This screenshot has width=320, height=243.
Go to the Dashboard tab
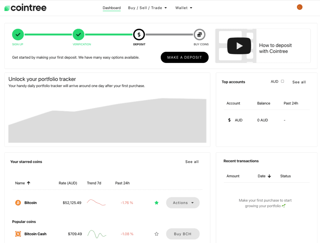click(x=112, y=8)
